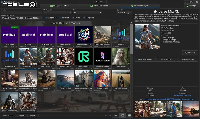Select the Juggernaut XL v10 model
Image resolution: width=200 pixels, height=119 pixels.
click(x=102, y=59)
